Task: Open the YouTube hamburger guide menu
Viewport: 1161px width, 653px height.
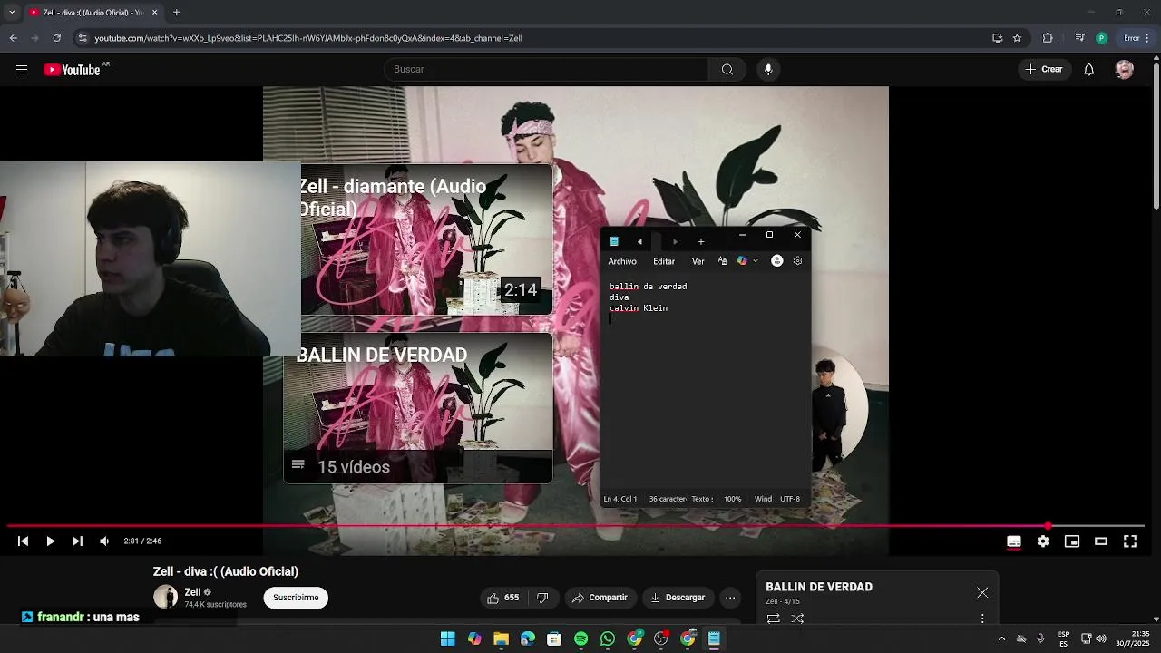Action: point(22,70)
